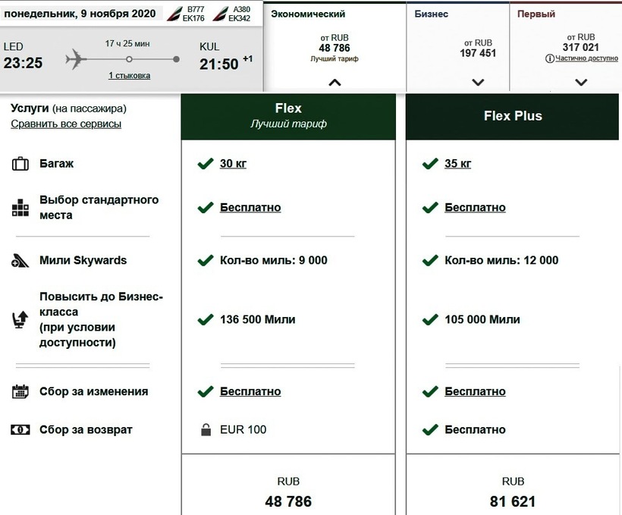Choose the Flex Plus price RUB 81 621
622x515 pixels.
(513, 501)
